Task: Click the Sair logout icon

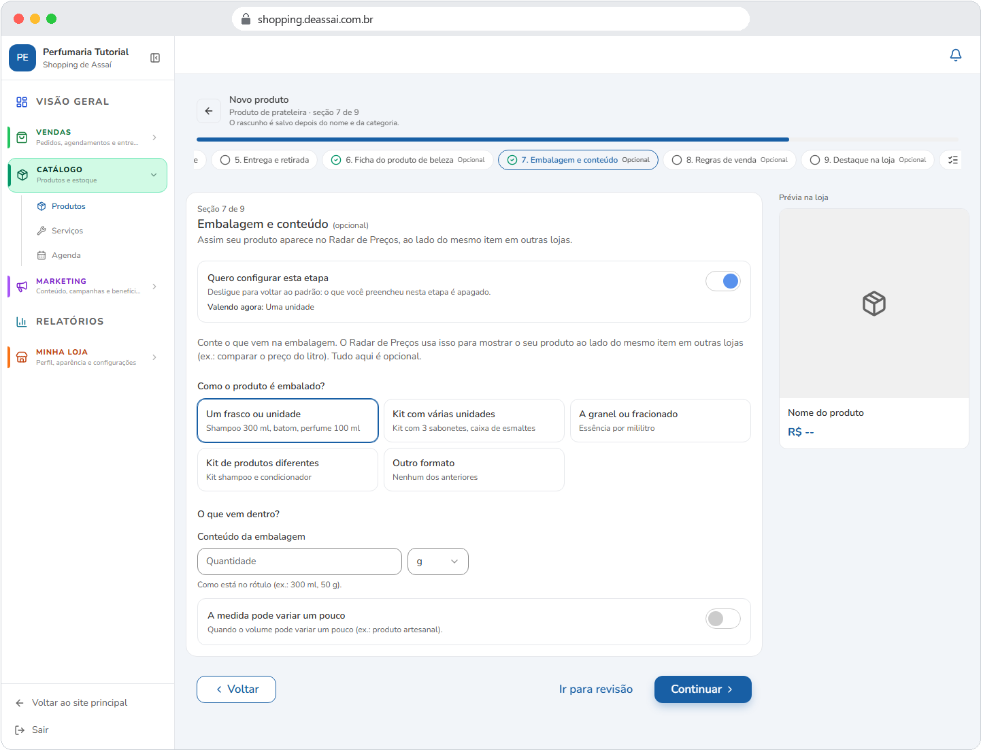Action: pyautogui.click(x=20, y=730)
